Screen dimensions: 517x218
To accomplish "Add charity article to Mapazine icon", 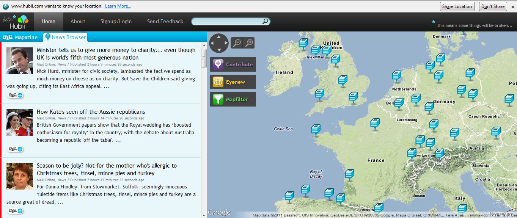I will click(16, 95).
